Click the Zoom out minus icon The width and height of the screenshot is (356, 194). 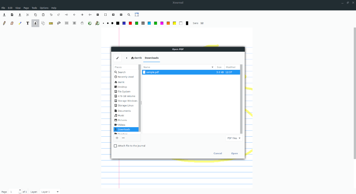pos(98,15)
